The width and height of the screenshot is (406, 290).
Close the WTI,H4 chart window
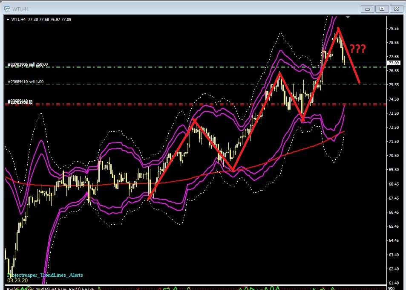(x=396, y=9)
